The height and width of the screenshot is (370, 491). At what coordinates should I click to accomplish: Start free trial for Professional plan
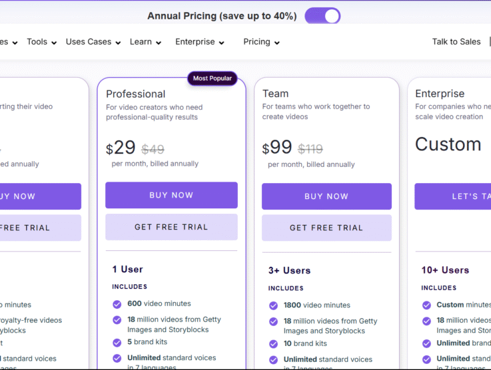point(171,227)
